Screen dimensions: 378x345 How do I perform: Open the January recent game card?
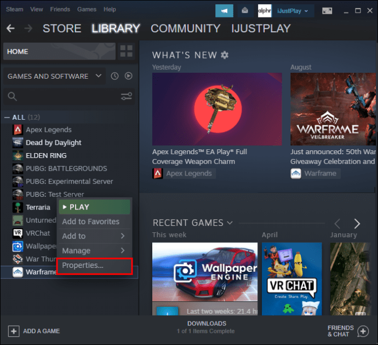(350, 279)
